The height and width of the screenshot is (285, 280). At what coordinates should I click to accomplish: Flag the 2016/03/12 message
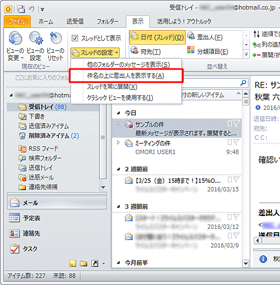click(236, 217)
